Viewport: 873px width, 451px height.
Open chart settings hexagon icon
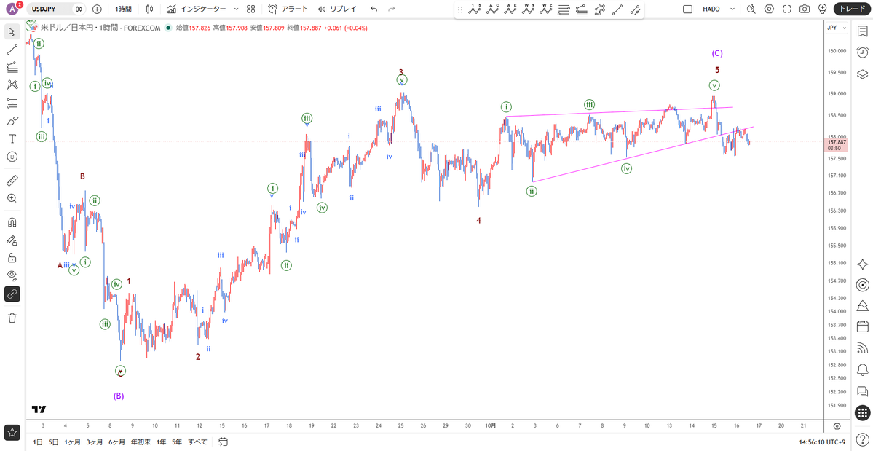[x=769, y=9]
